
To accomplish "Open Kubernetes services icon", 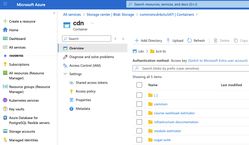I will pos(5,100).
